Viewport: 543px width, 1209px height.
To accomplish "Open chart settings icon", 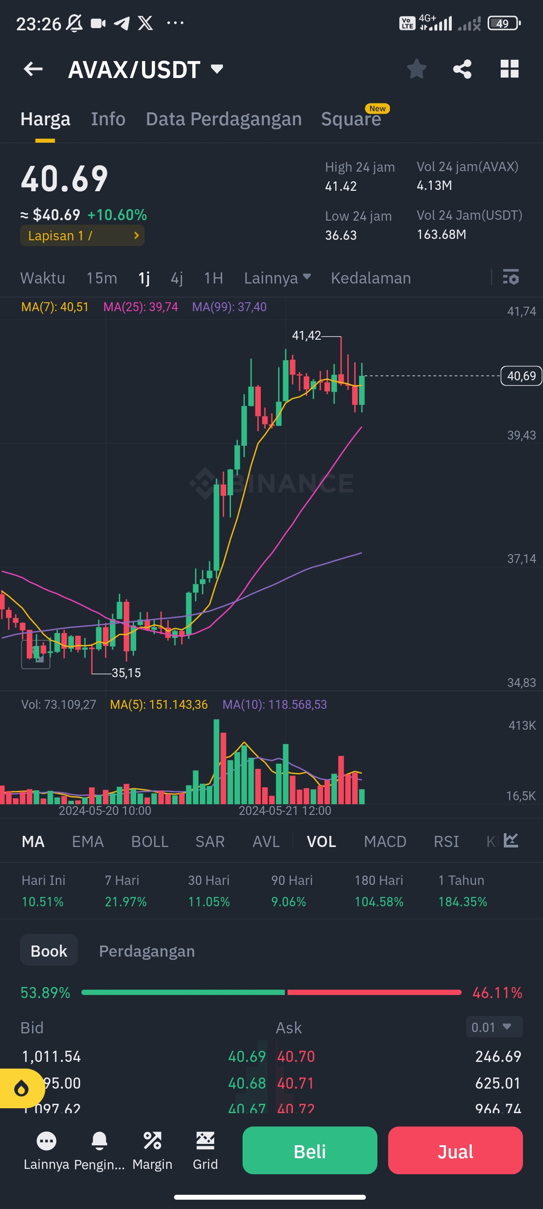I will pyautogui.click(x=511, y=277).
